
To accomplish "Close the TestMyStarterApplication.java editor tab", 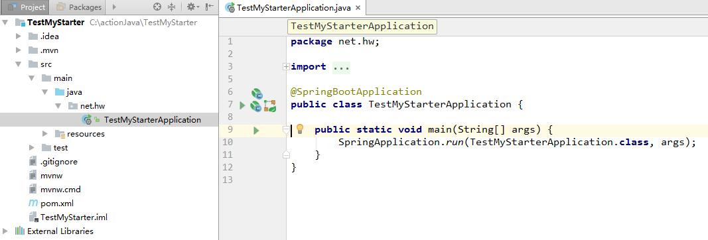I will point(358,8).
